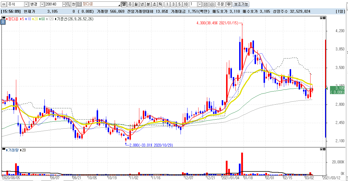The width and height of the screenshot is (348, 181).
Task: Click the 주문 order button
Action: [221, 4]
